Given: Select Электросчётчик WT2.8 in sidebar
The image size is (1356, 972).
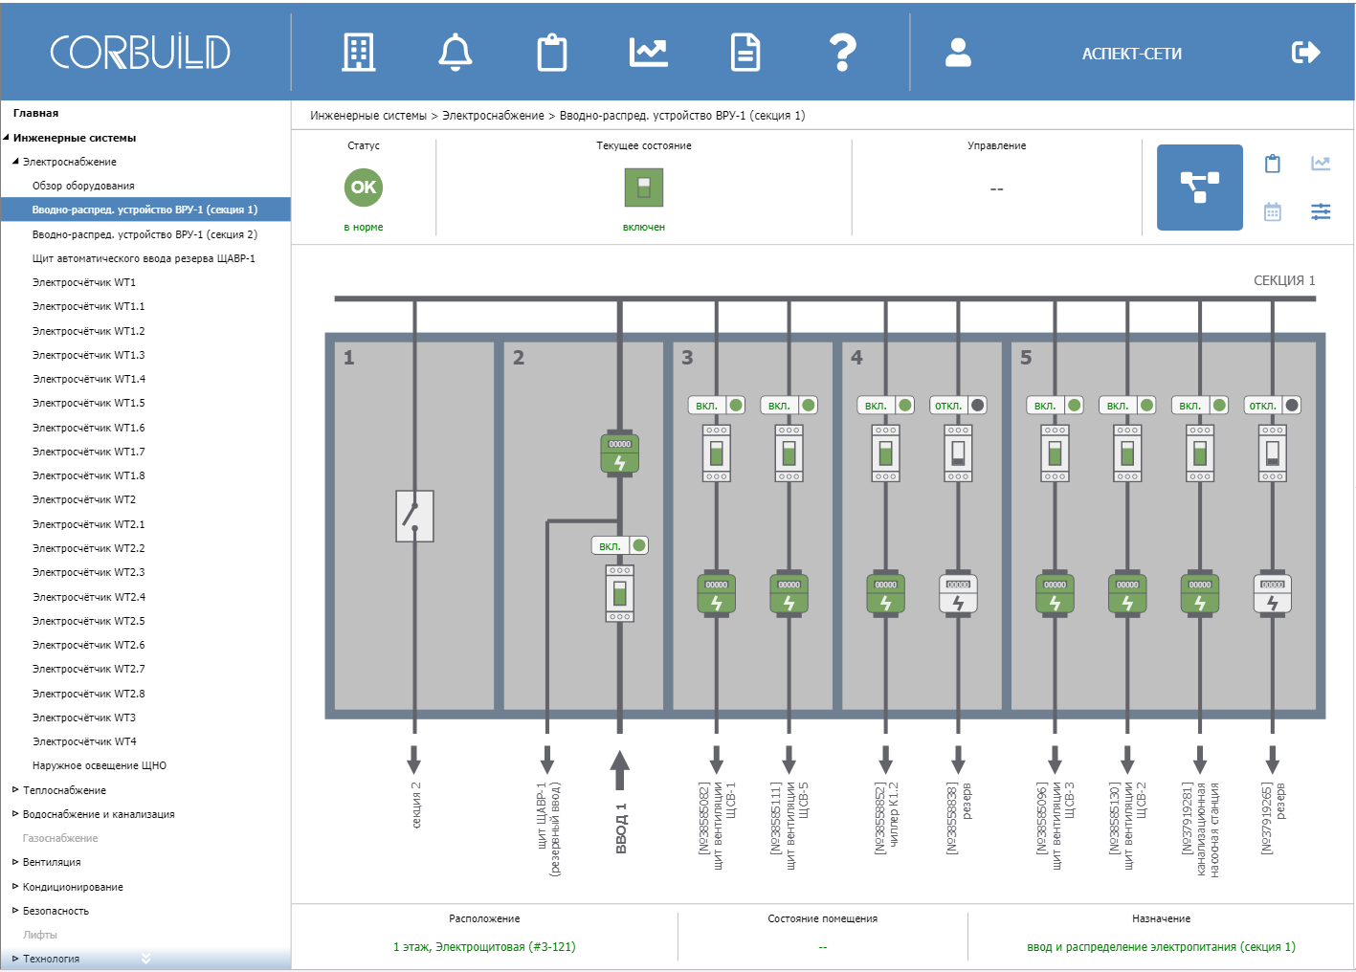Looking at the screenshot, I should click(89, 694).
